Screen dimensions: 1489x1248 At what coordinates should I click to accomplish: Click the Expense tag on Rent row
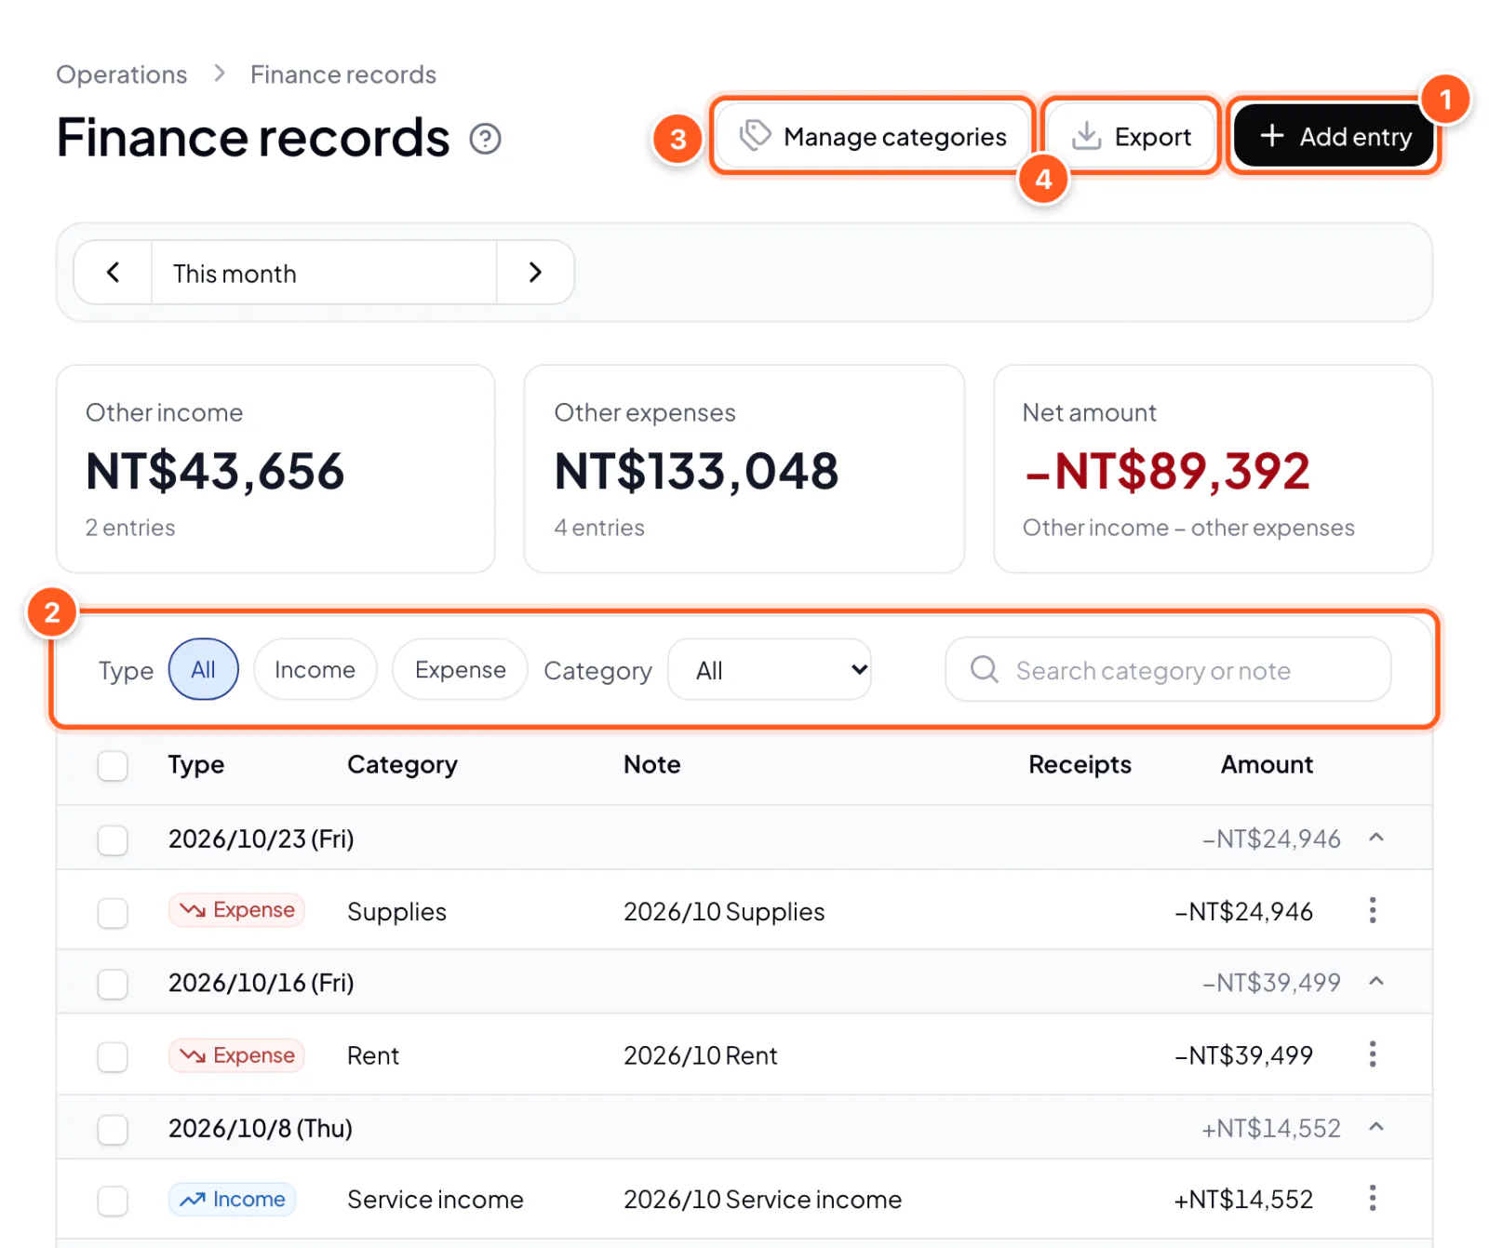pyautogui.click(x=236, y=1055)
